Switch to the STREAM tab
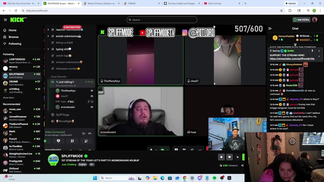This screenshot has height=182, width=324. [141, 3]
